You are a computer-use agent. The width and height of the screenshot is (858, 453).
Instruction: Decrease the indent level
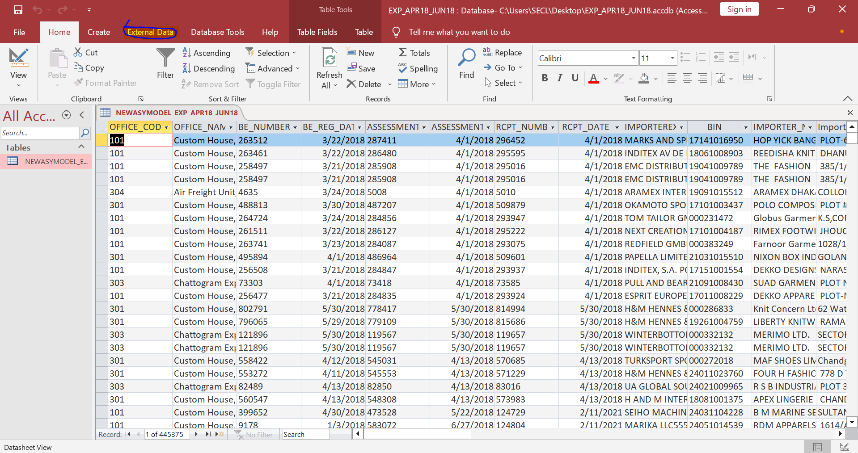pyautogui.click(x=734, y=57)
